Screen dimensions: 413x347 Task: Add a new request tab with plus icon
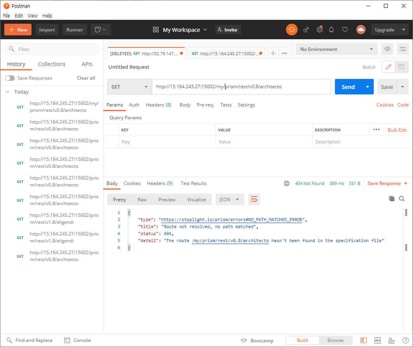(x=273, y=53)
